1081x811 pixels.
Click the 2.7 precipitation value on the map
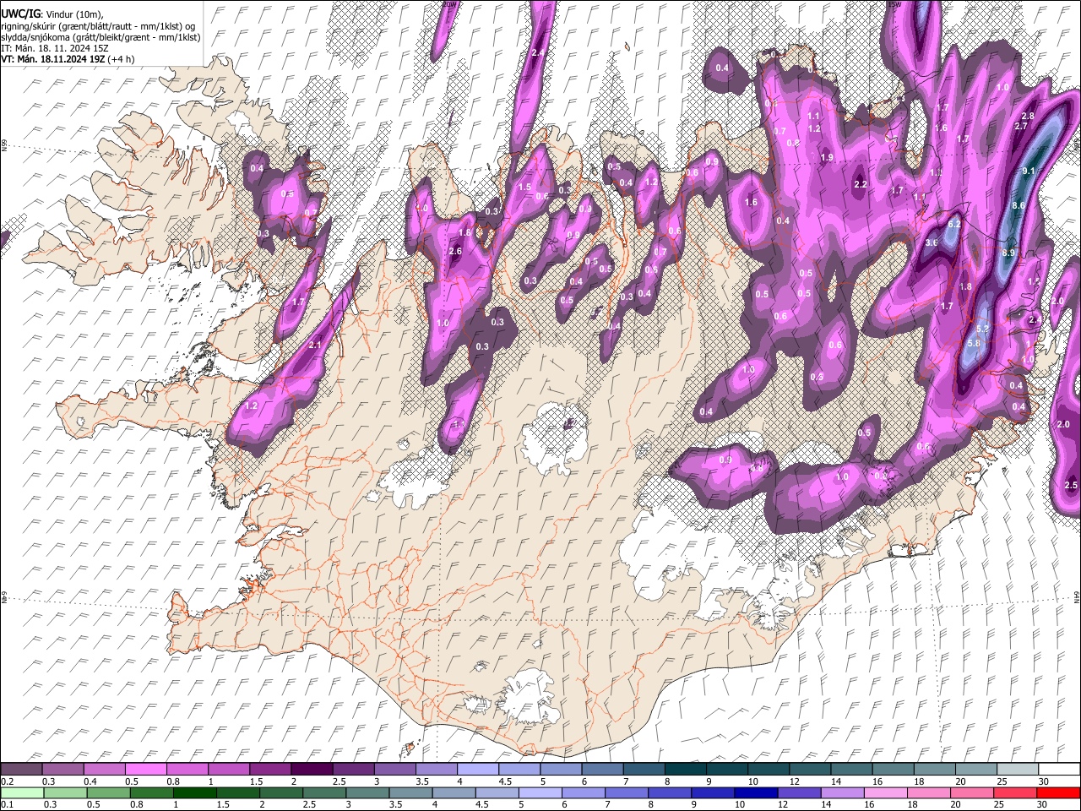pos(1021,126)
